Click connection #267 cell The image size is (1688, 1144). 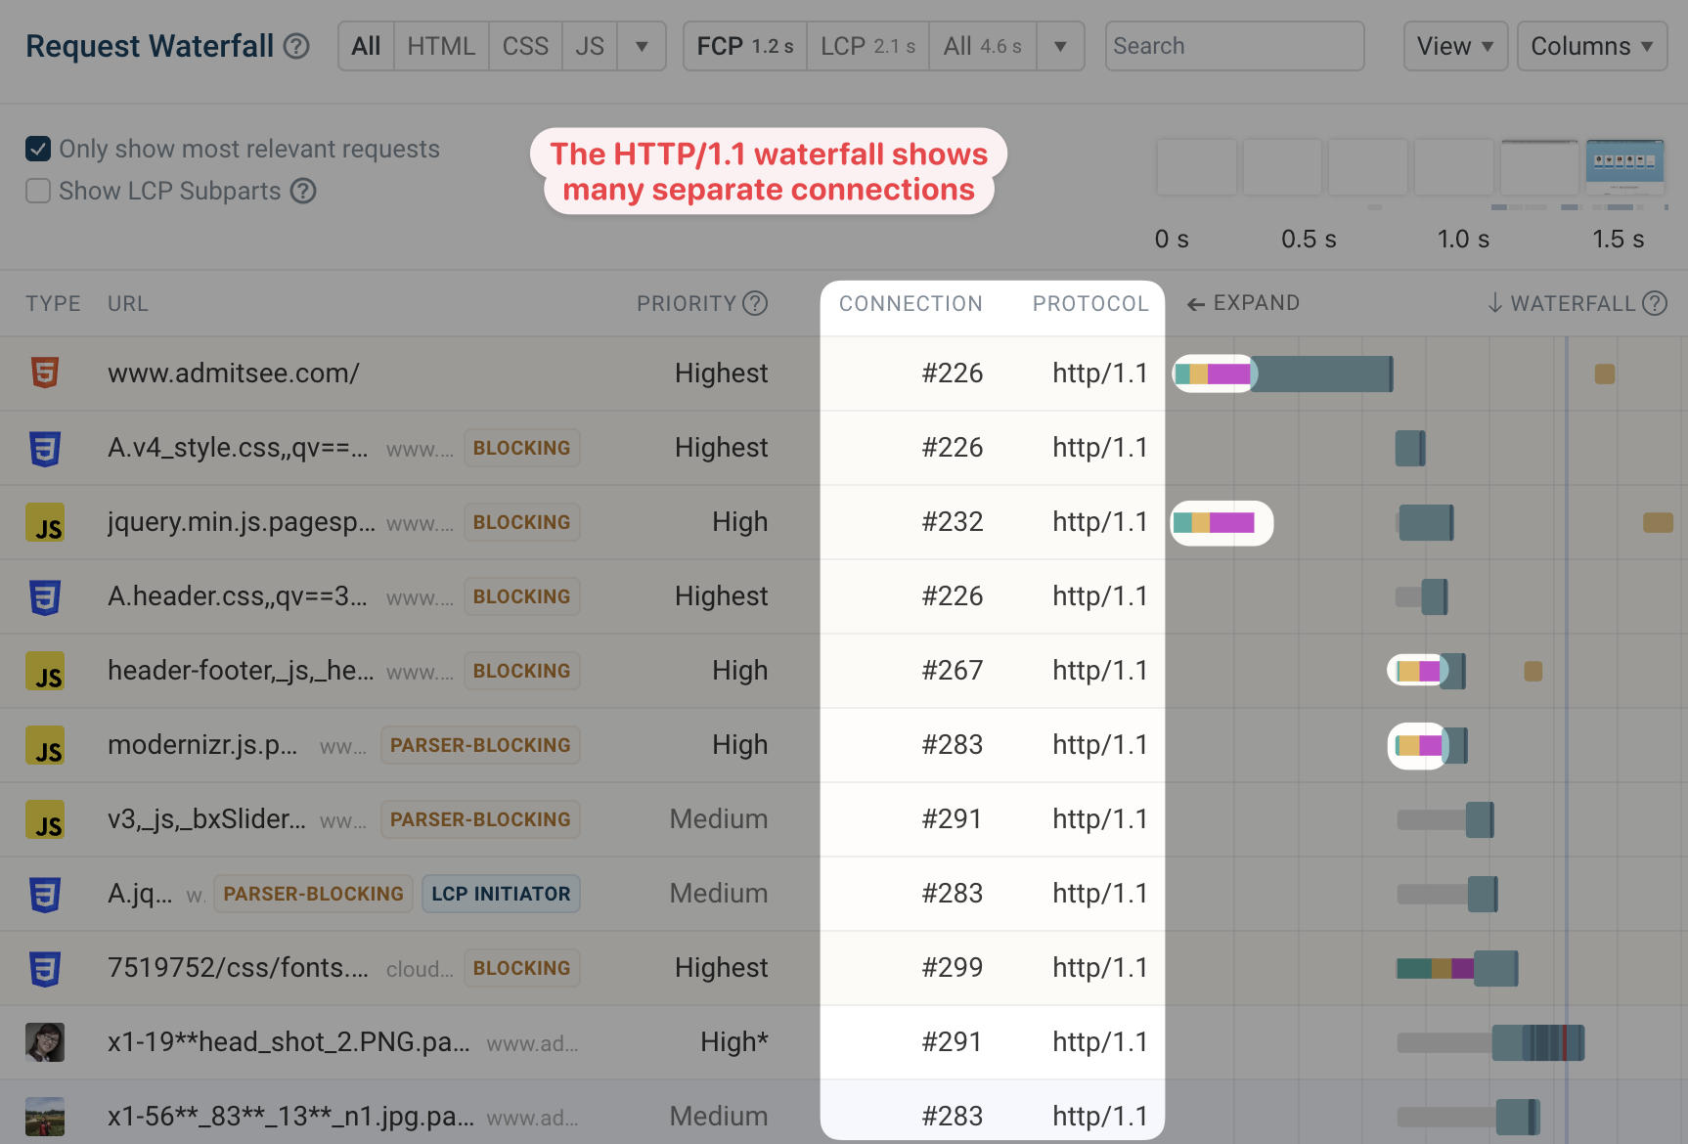(953, 671)
